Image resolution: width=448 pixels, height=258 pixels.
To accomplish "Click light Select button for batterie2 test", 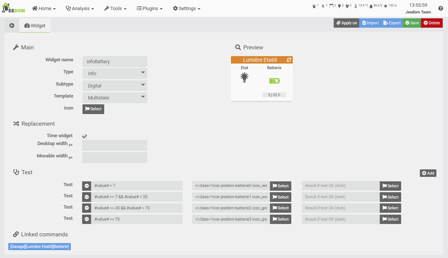I will (280, 208).
